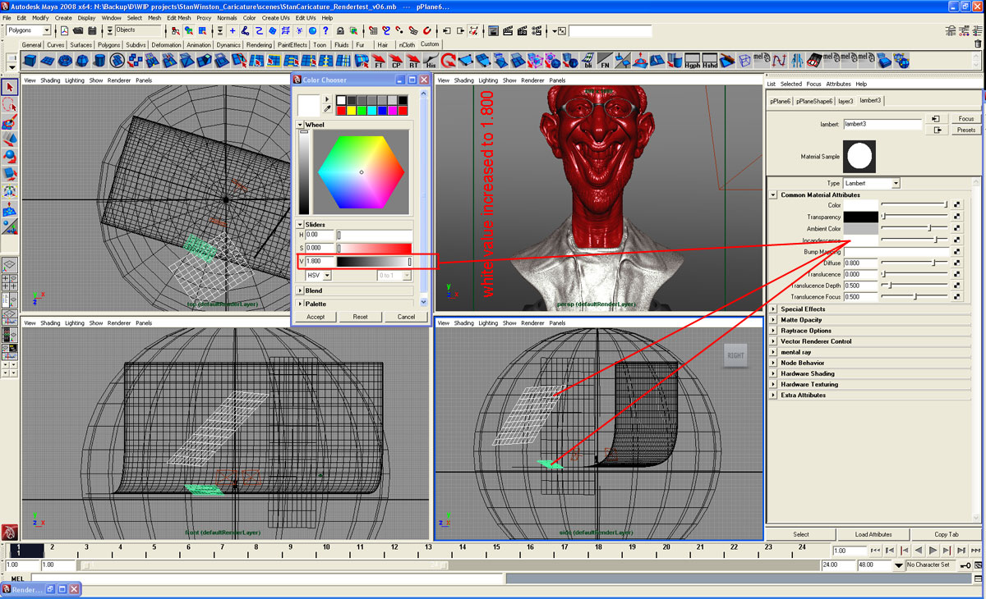986x599 pixels.
Task: Select the yellow palette swatch
Action: (353, 110)
